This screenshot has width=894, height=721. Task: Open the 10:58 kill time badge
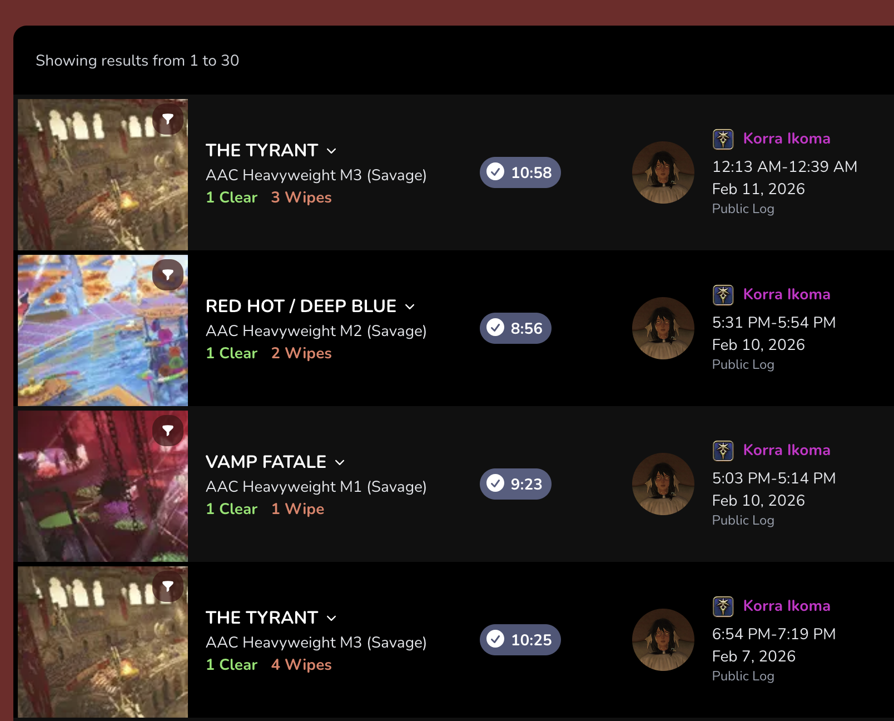[520, 172]
